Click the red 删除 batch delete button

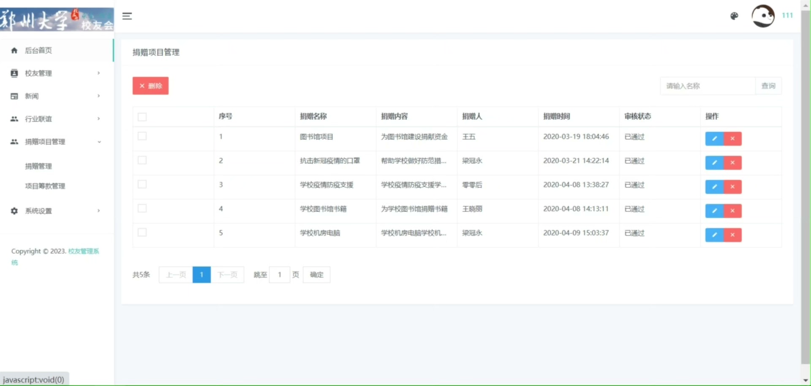pyautogui.click(x=150, y=86)
